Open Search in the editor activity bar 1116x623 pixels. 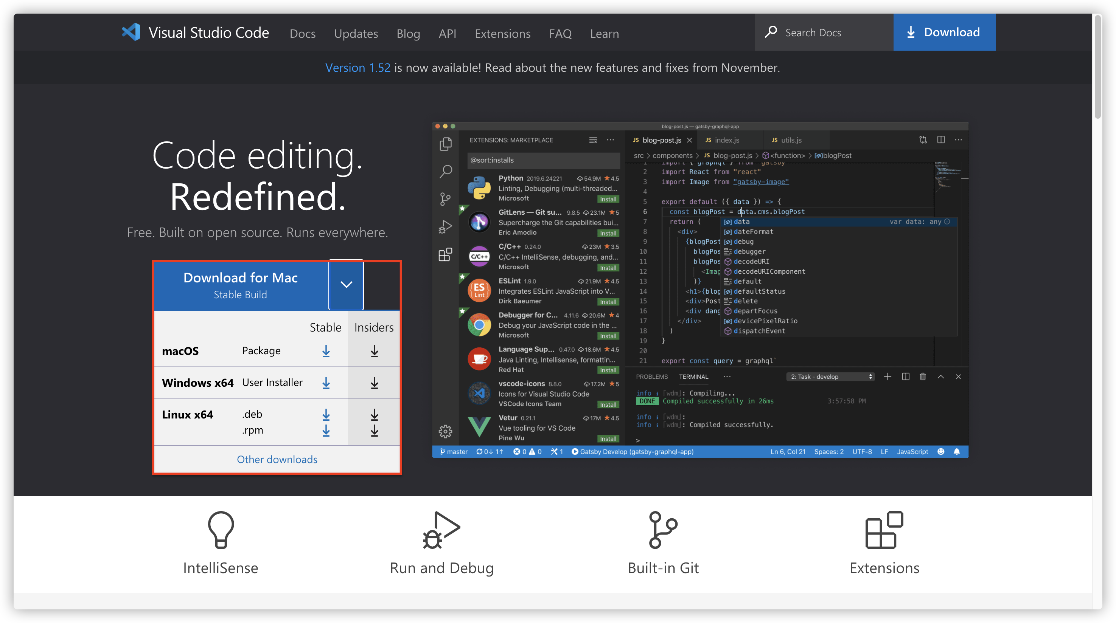(445, 172)
